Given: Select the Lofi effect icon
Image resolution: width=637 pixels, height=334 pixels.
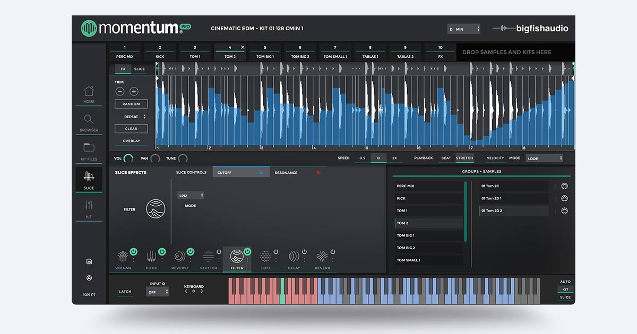Looking at the screenshot, I should tap(265, 257).
